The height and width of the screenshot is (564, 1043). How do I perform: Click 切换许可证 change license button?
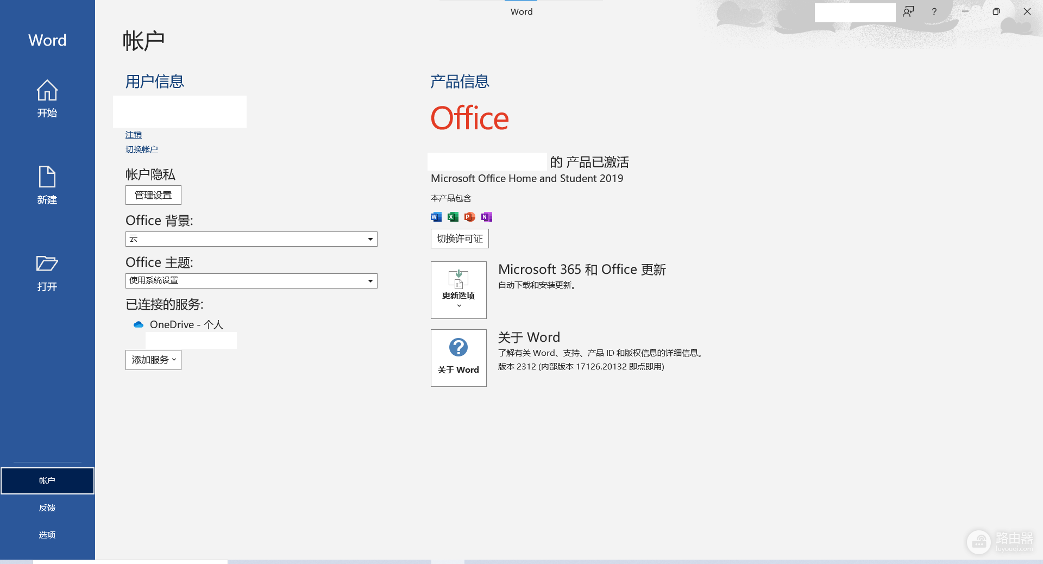pos(460,239)
